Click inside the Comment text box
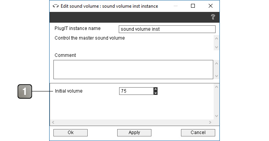Screen dimensions: 269x141 tap(133, 70)
